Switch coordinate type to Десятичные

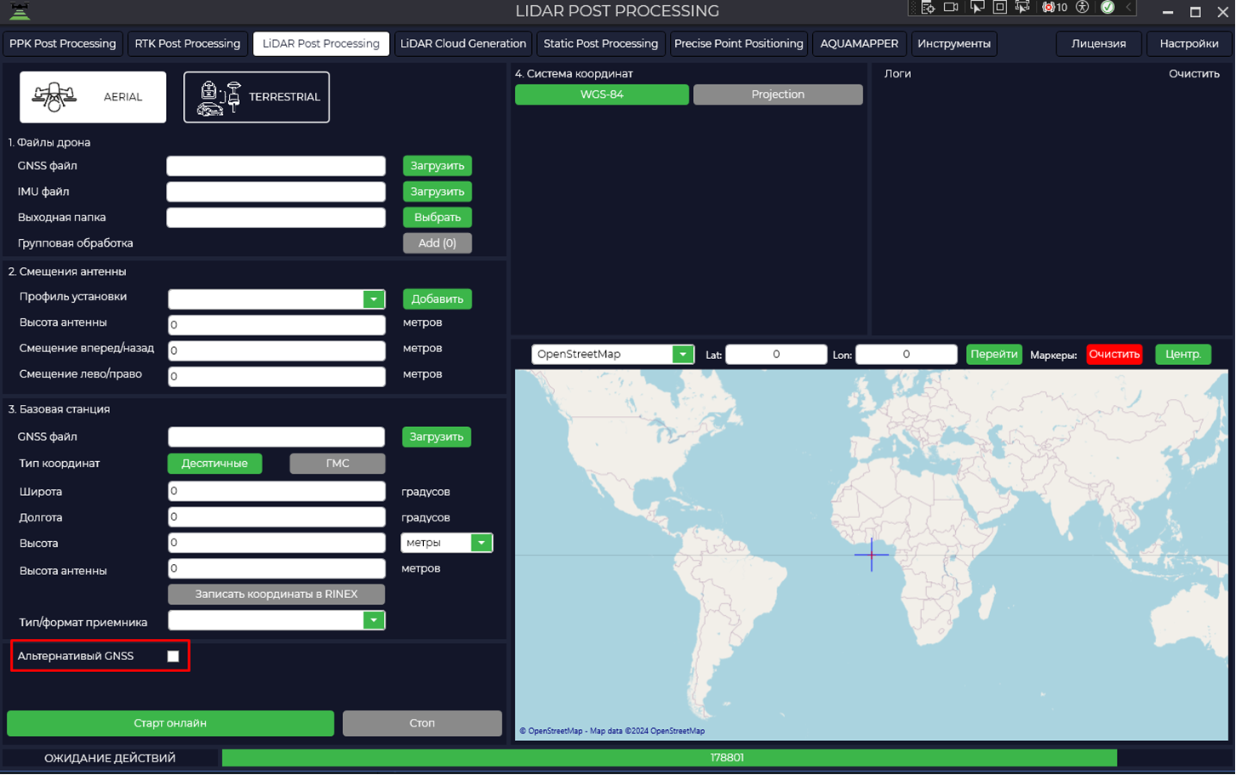click(215, 464)
